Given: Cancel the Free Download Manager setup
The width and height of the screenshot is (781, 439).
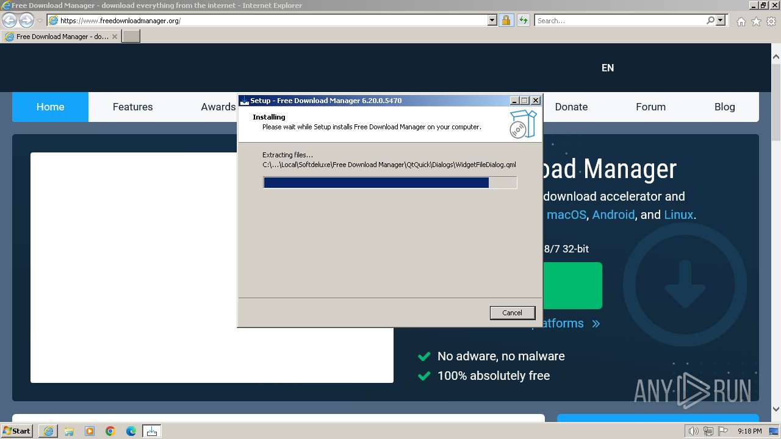Looking at the screenshot, I should pyautogui.click(x=512, y=313).
